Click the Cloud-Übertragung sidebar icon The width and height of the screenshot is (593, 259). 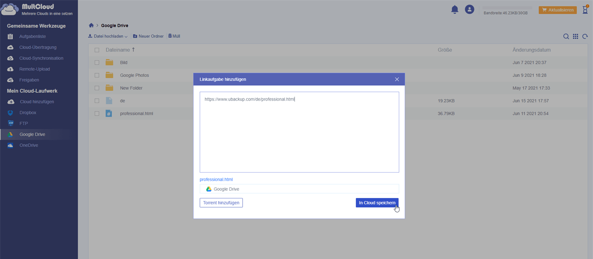pos(10,47)
